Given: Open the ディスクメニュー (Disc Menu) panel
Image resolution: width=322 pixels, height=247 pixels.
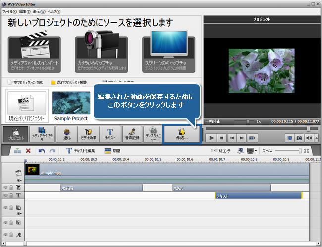Looking at the screenshot, I should (154, 134).
